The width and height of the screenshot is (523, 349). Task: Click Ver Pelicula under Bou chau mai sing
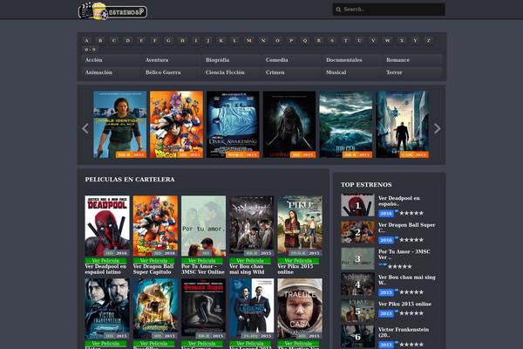(250, 261)
